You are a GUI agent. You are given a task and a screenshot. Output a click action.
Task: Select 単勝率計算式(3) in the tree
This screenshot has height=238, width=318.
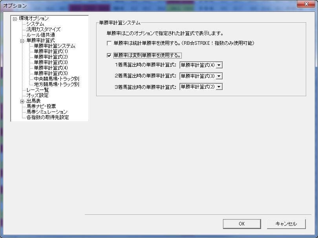point(51,62)
